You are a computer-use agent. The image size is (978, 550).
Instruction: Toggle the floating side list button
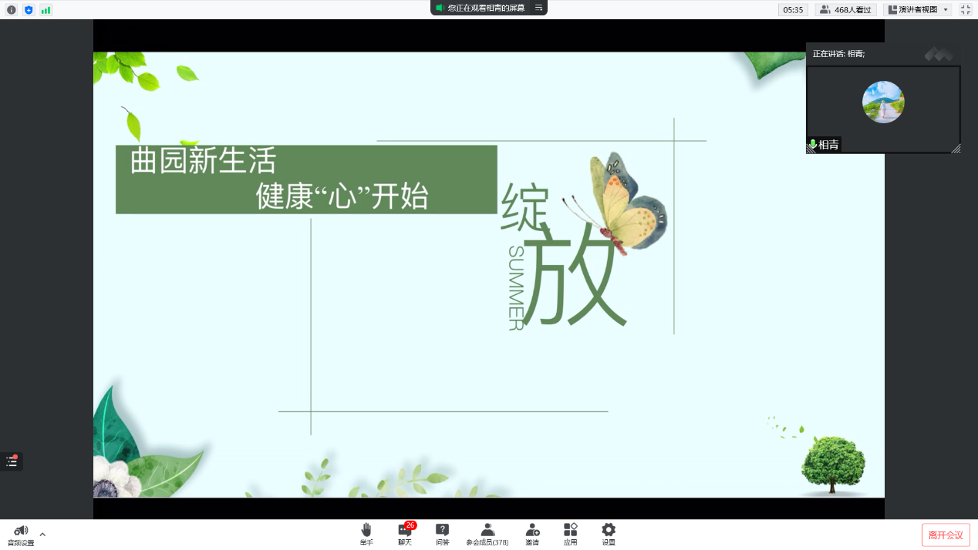pos(12,461)
